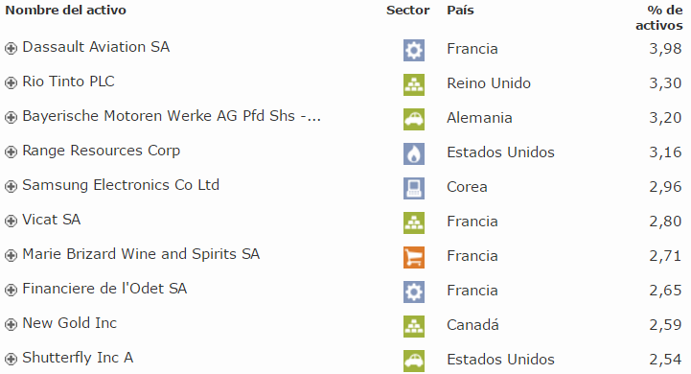Click basic materials sector icon for Rio Tinto
Viewport: 691px width, 374px height.
click(414, 84)
